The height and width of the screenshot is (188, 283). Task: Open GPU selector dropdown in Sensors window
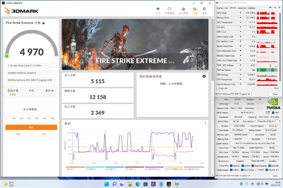click(234, 94)
